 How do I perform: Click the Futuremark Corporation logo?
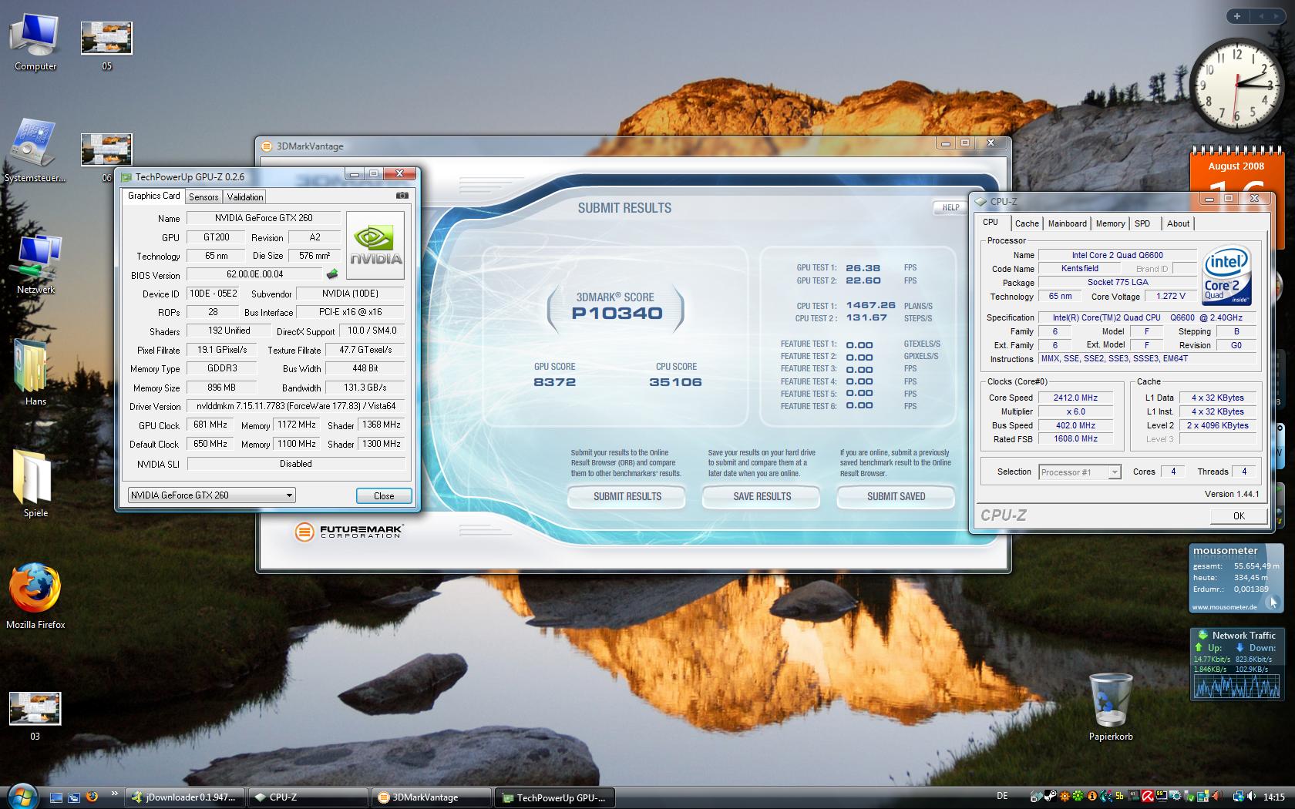pos(348,532)
